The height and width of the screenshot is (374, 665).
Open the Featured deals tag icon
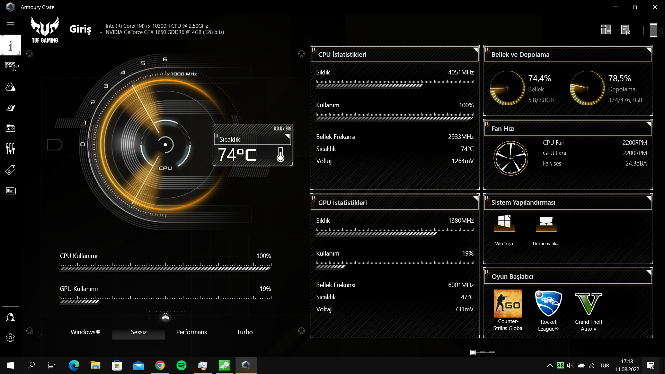coord(10,170)
